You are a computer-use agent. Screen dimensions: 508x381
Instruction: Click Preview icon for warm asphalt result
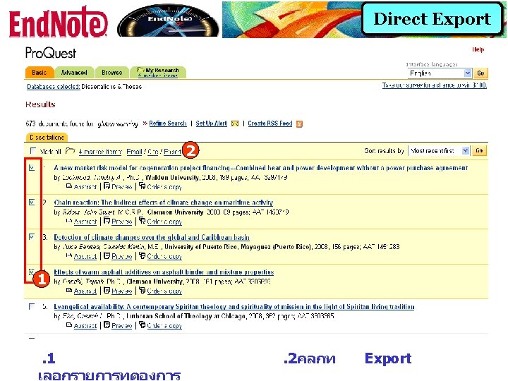(107, 290)
